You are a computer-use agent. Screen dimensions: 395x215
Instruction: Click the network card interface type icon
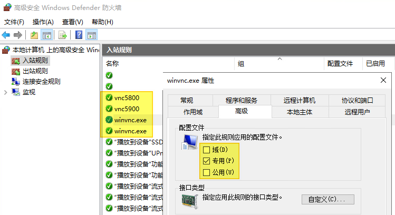(x=190, y=201)
